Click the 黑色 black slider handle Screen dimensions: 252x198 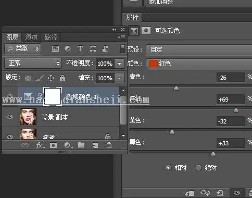click(x=213, y=154)
